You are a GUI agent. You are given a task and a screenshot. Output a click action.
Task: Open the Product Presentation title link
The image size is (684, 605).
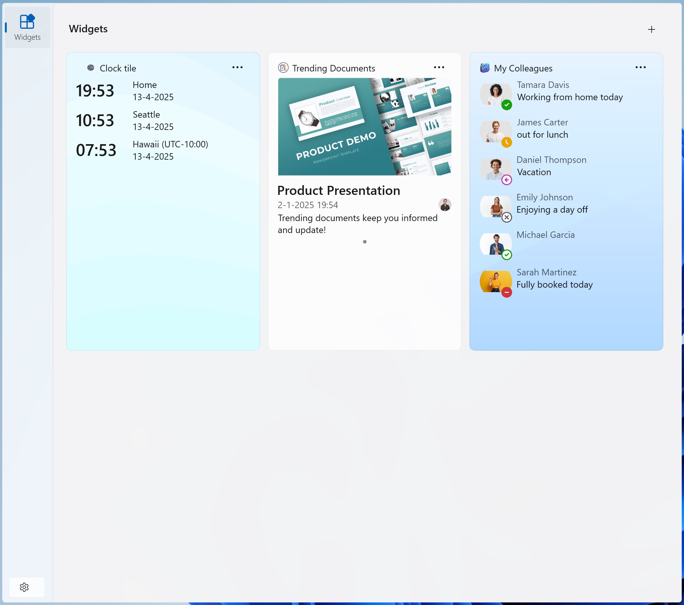(x=339, y=190)
